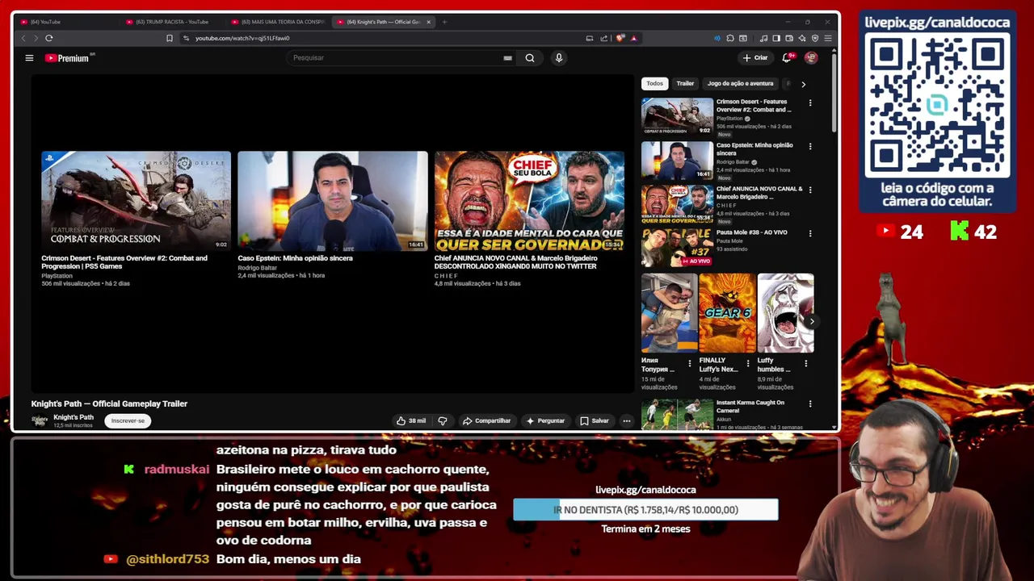Click the YouTube page vertical scrollbar

834,93
